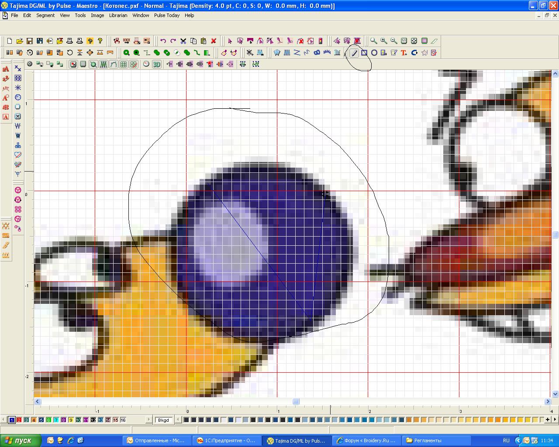Expand the palette with the plus button
Viewport: 559px width, 447px height.
548,420
